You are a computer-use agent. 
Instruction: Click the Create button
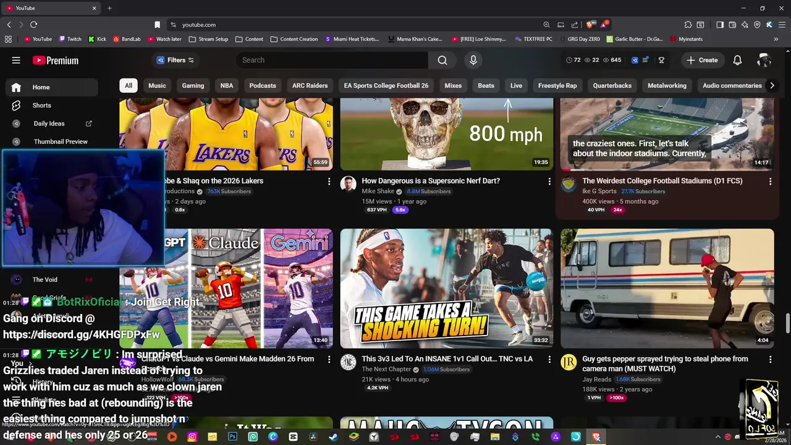tap(702, 60)
